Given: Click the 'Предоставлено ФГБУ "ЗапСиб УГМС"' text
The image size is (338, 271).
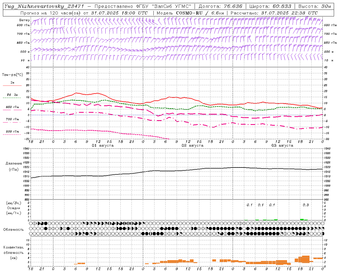Looking at the screenshot, I should (143, 6).
